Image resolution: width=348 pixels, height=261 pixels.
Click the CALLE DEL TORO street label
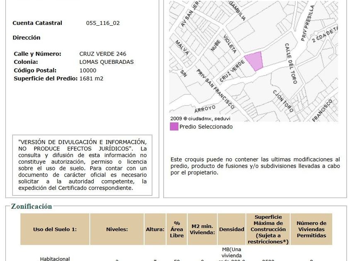pos(291,63)
